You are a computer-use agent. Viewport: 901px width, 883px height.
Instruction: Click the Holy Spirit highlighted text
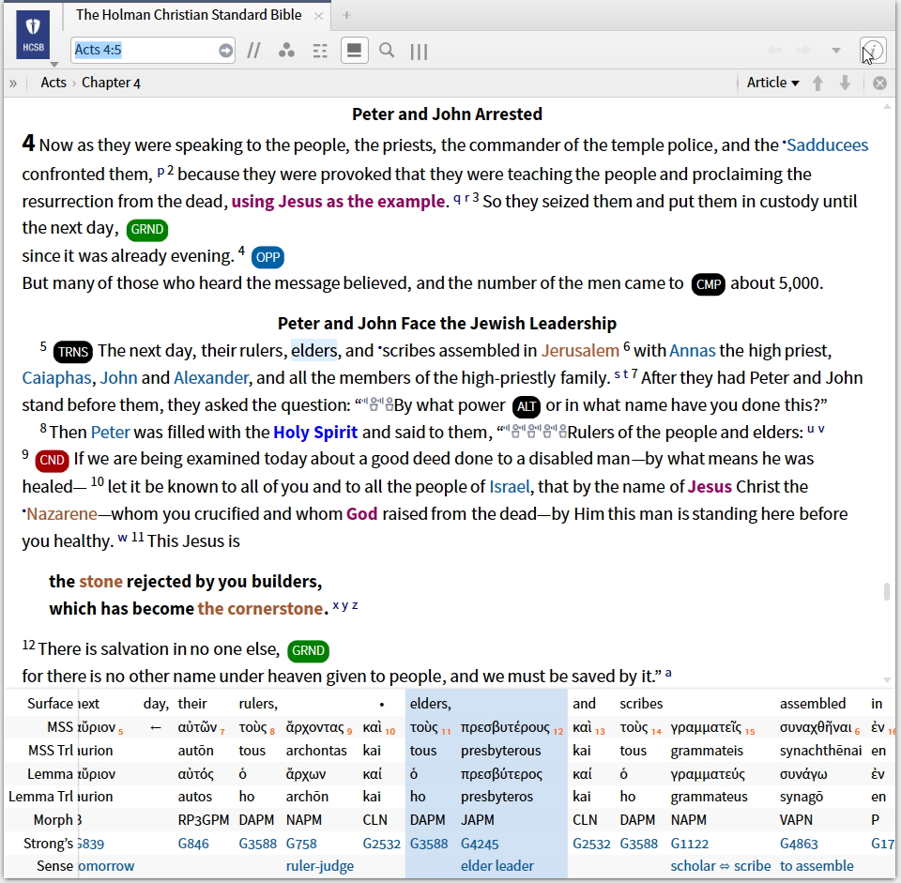point(315,432)
